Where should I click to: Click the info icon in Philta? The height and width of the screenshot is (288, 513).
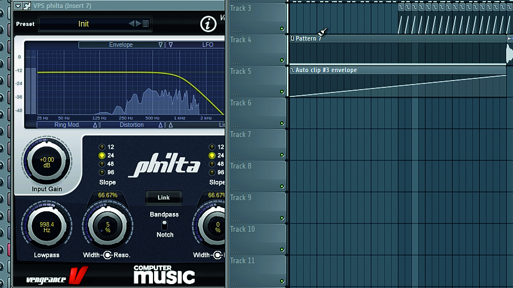click(208, 24)
